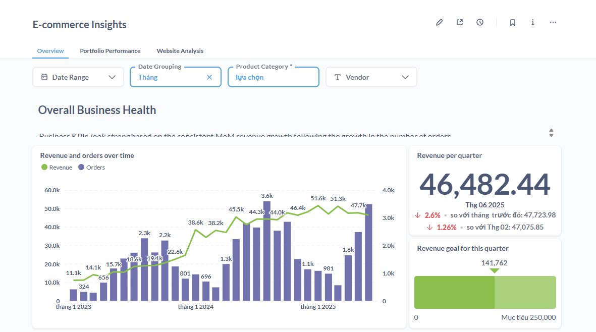Expand the Date Range dropdown chevron

click(x=112, y=77)
